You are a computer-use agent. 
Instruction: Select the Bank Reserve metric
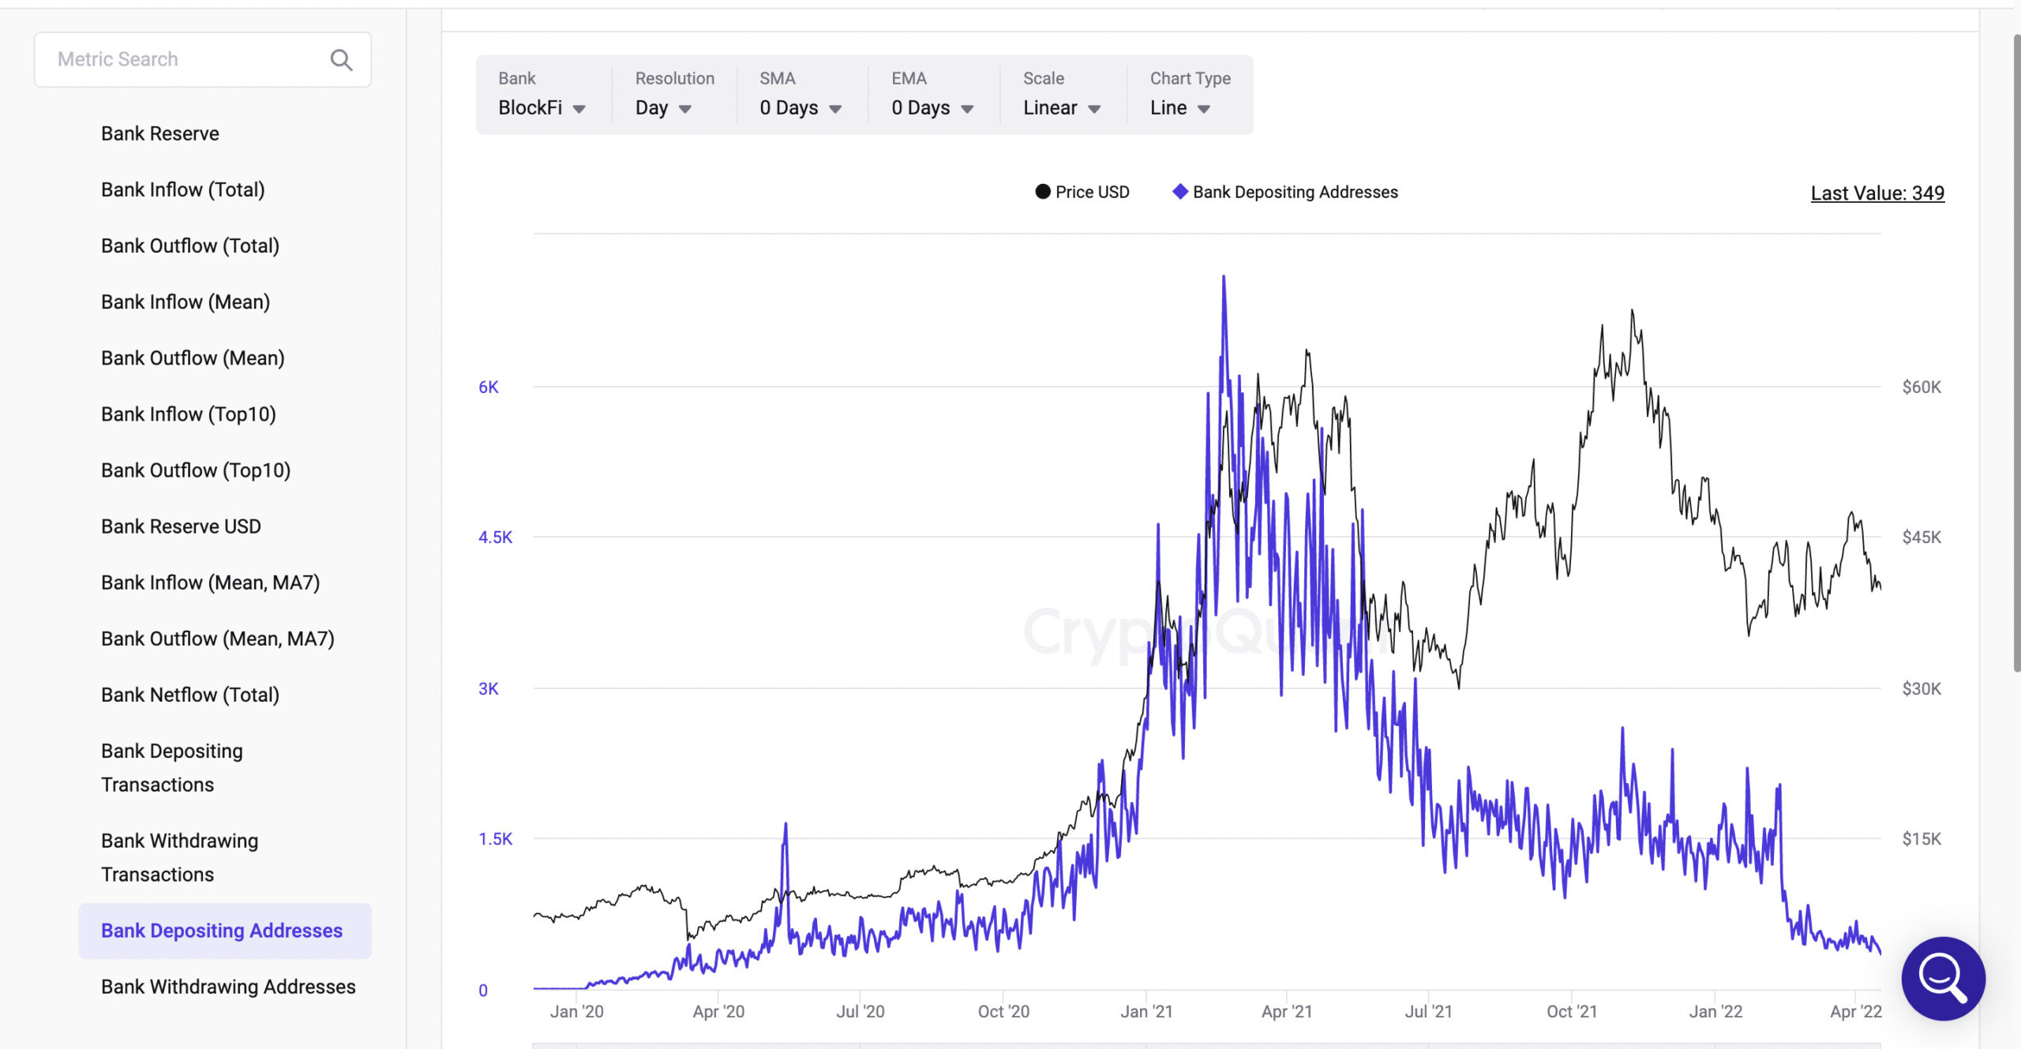160,133
